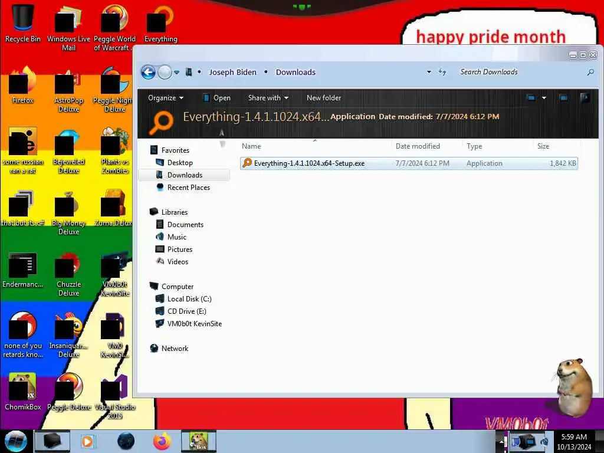Open Local Disk (C:)

click(x=189, y=299)
